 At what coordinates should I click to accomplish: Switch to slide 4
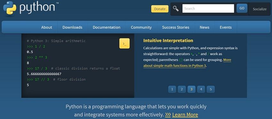click(201, 89)
